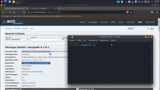Open Wiki in Arch navigation
Viewport: 160px width, 90px height.
pos(113,22)
